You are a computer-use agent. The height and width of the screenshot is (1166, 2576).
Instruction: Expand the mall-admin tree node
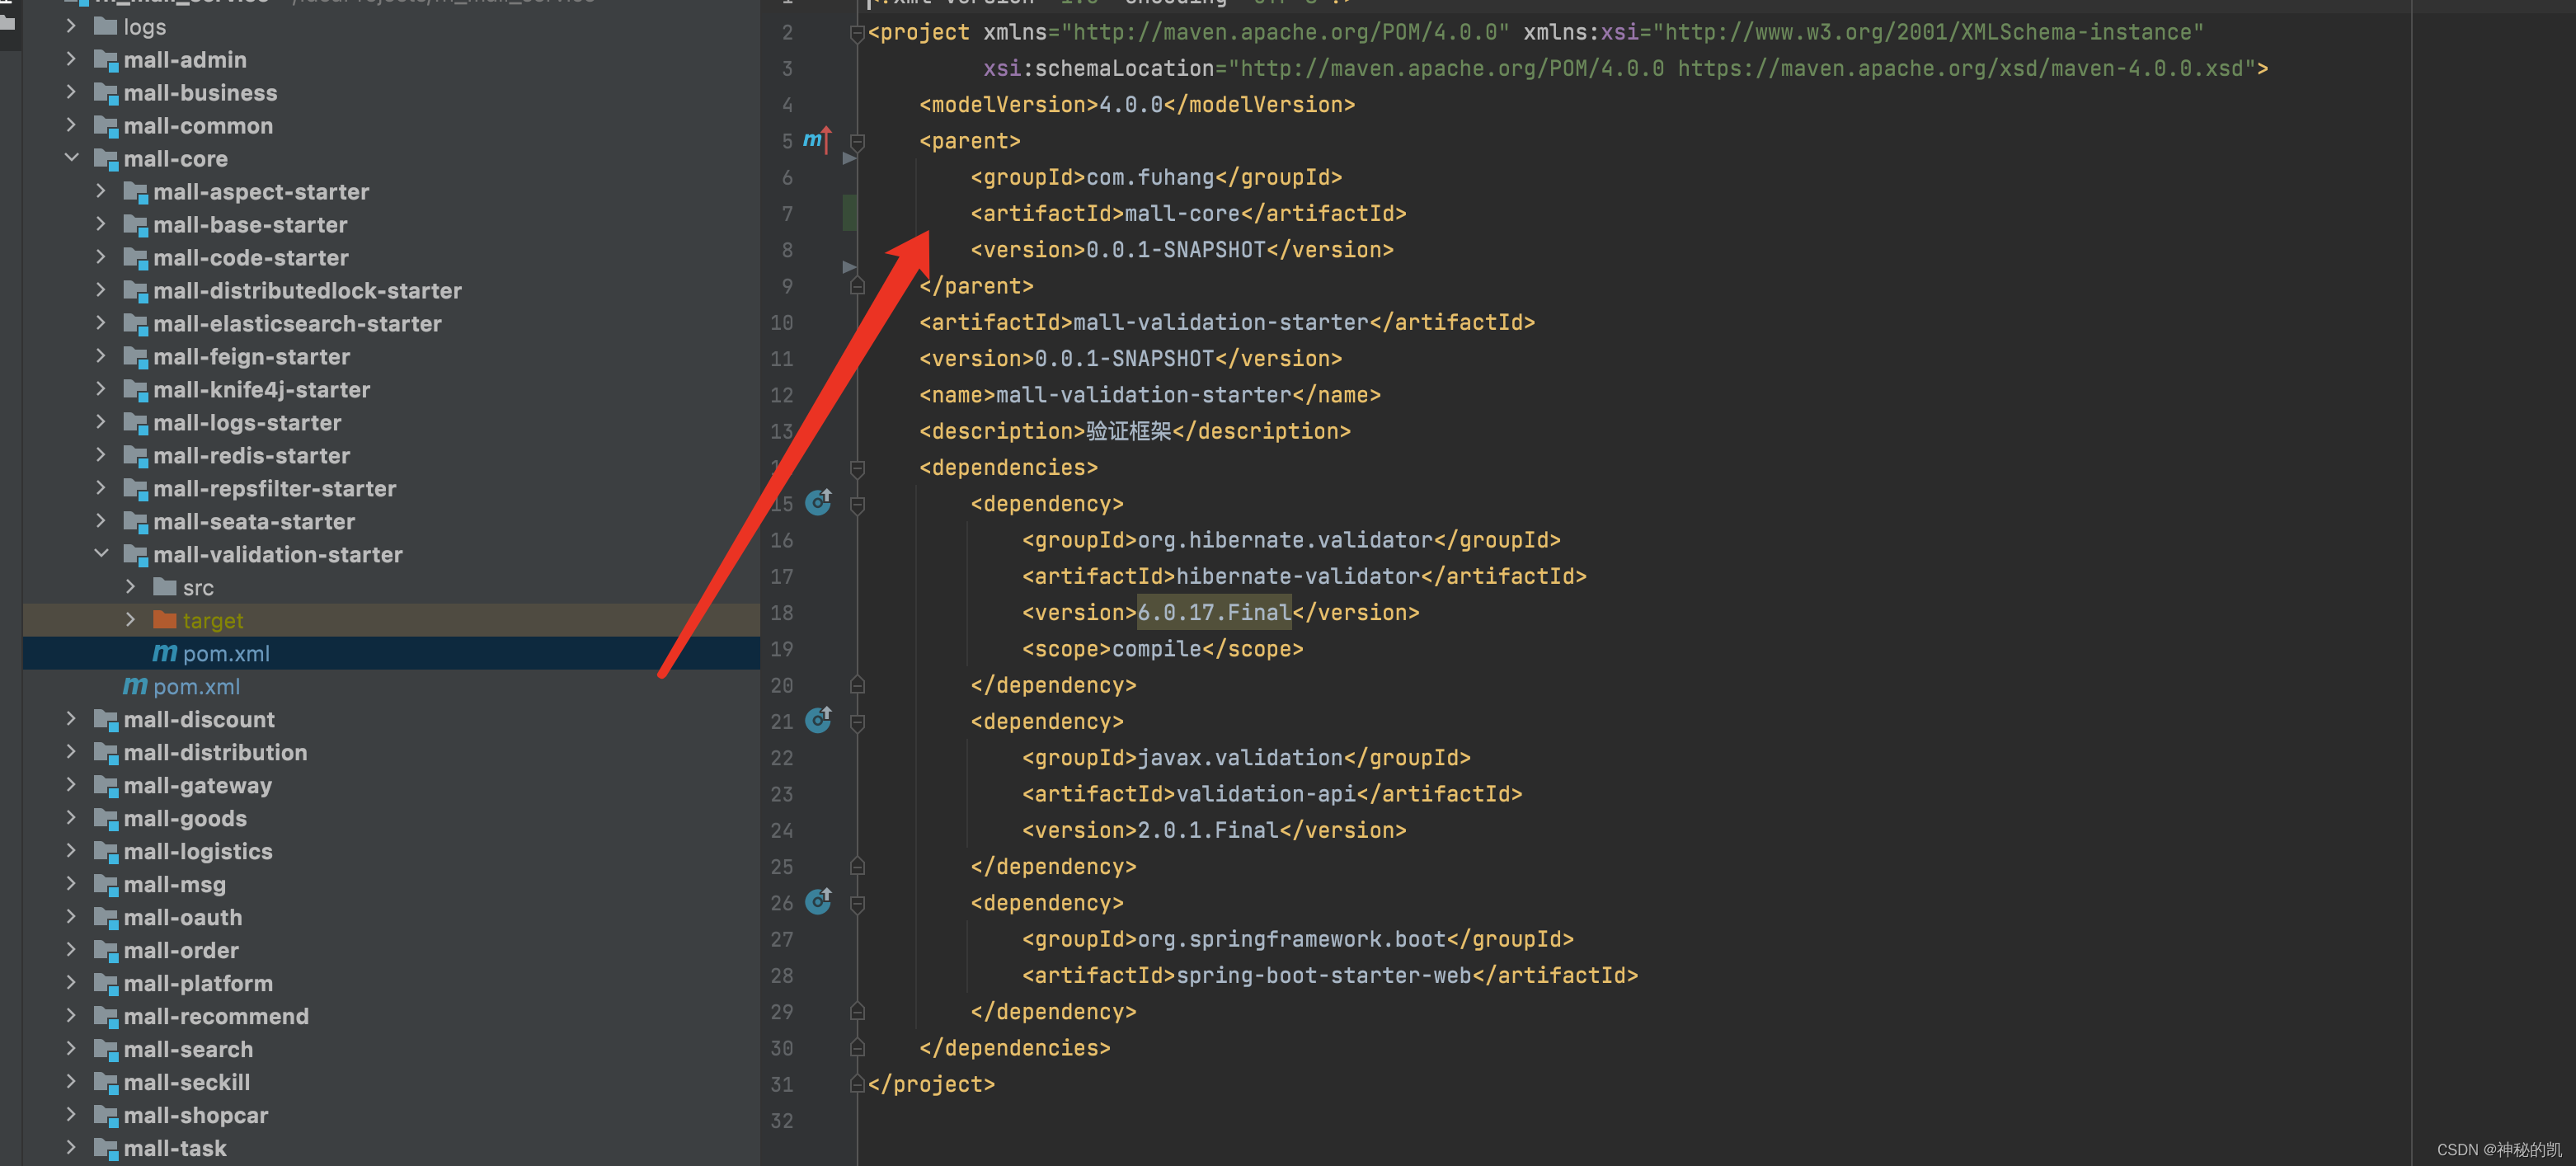pyautogui.click(x=71, y=59)
